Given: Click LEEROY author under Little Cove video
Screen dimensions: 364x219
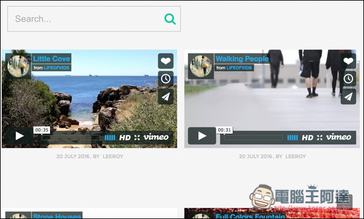Looking at the screenshot, I should (x=113, y=156).
